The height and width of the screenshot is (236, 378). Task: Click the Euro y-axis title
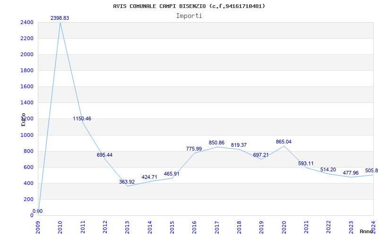coord(23,119)
